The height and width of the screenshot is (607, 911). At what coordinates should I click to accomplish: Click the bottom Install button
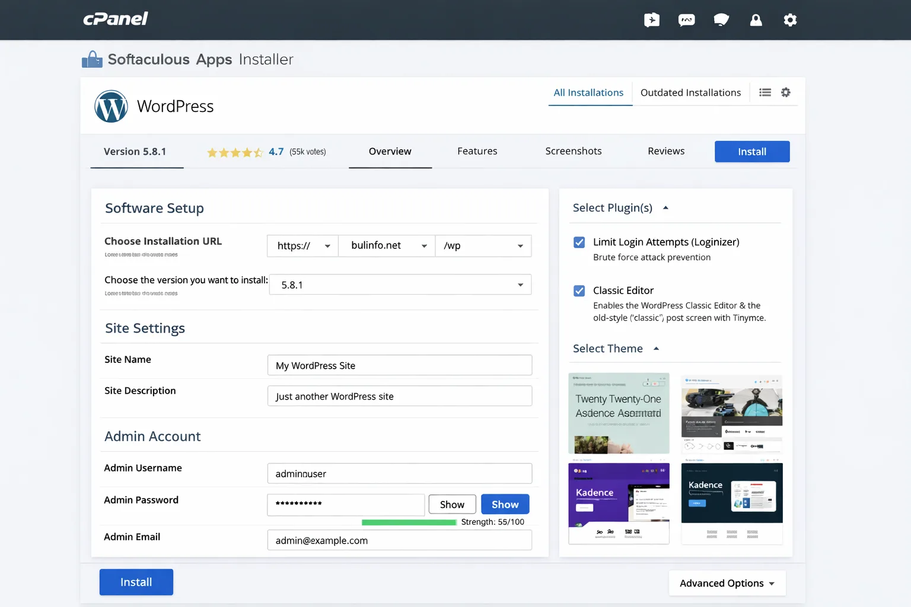[136, 582]
